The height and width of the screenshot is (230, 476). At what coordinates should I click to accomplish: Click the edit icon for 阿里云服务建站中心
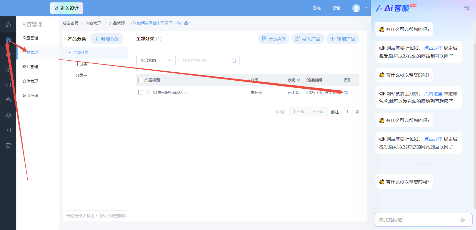346,93
